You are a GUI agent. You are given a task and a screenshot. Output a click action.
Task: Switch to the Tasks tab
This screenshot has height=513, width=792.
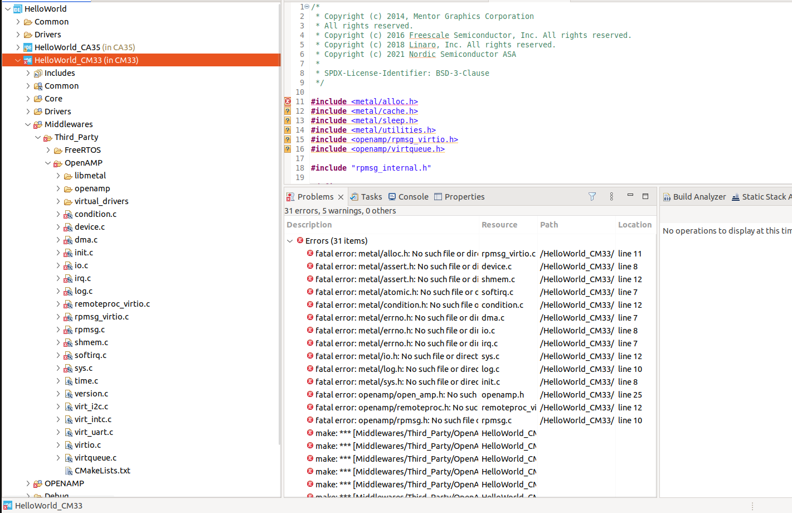click(x=366, y=196)
